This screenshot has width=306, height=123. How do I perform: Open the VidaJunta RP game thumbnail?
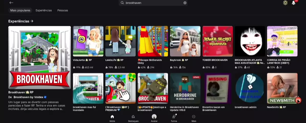pos(88,41)
